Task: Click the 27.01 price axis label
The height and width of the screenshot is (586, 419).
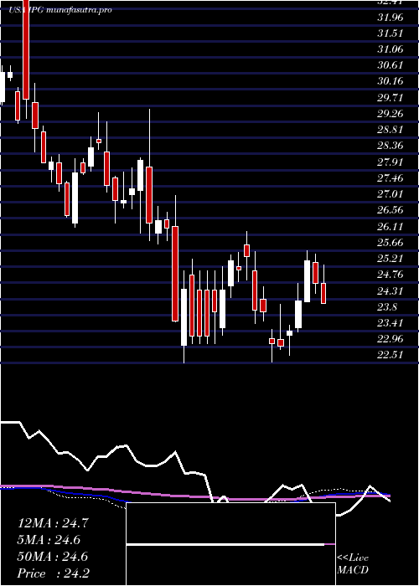Action: click(391, 194)
